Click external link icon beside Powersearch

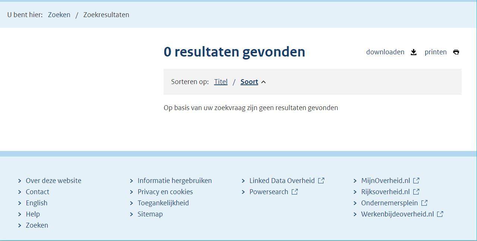point(295,192)
